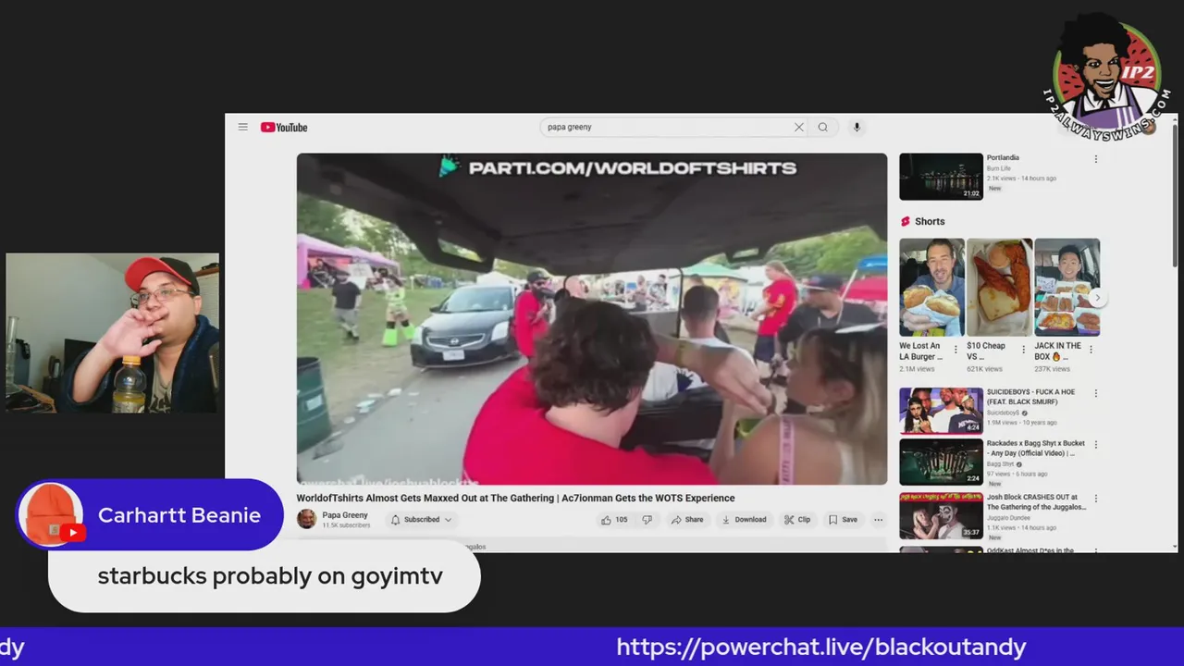Open the 'OddKast Almost D*es' video title
The height and width of the screenshot is (666, 1184).
click(x=1030, y=550)
